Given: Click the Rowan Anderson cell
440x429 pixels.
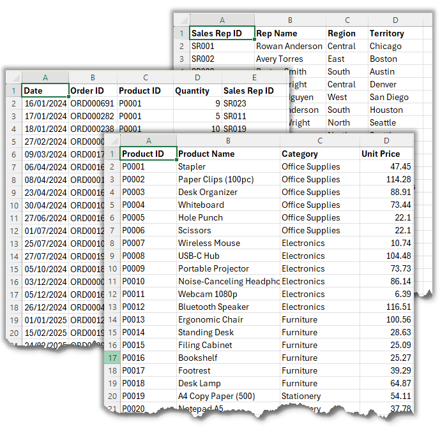Looking at the screenshot, I should tap(290, 46).
